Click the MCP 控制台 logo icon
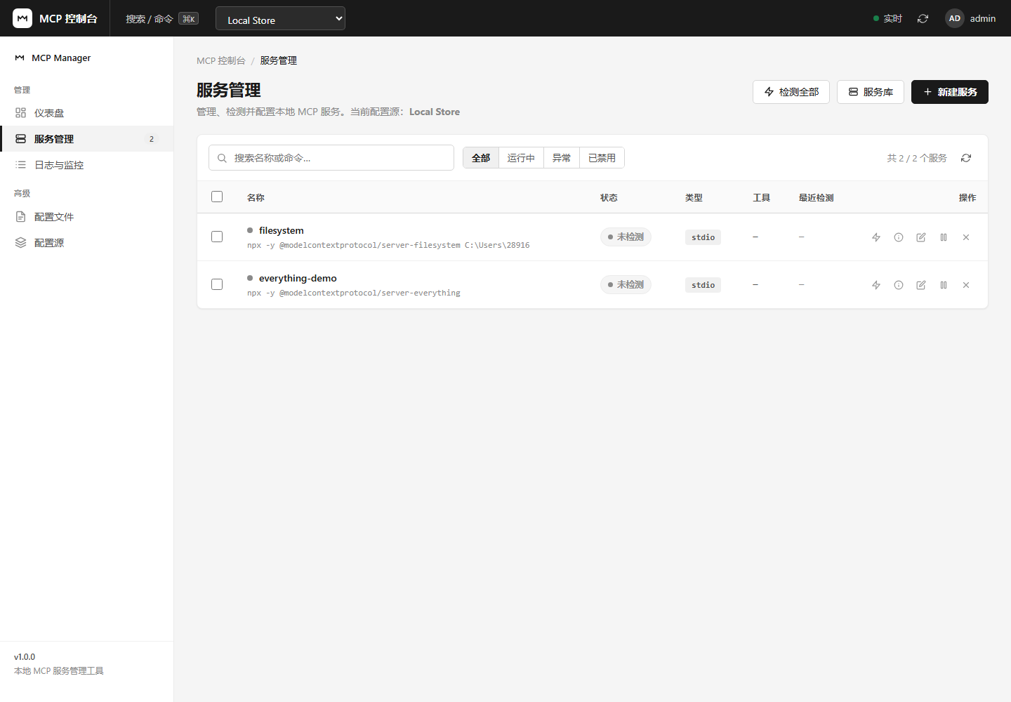Image resolution: width=1011 pixels, height=702 pixels. [22, 18]
